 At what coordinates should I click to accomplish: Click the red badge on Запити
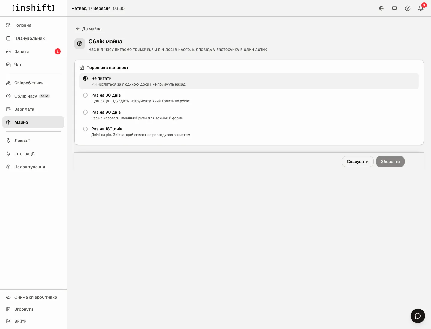[x=58, y=51]
